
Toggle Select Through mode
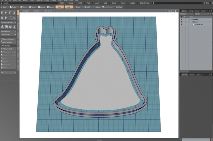(107, 7)
